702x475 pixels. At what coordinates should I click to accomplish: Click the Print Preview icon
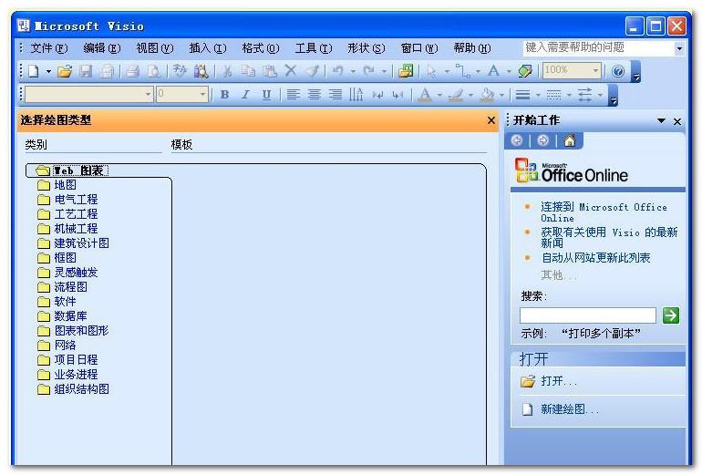[153, 71]
